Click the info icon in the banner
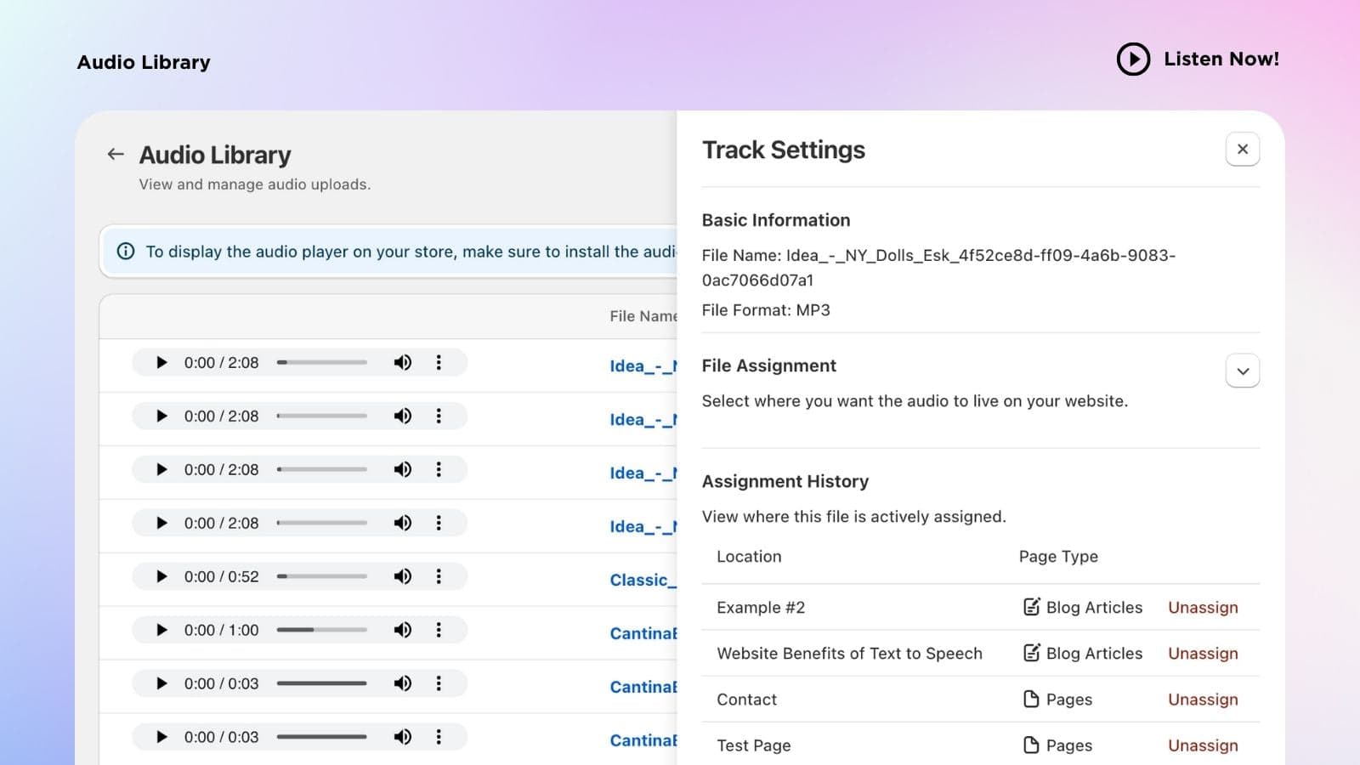The image size is (1360, 765). point(126,252)
